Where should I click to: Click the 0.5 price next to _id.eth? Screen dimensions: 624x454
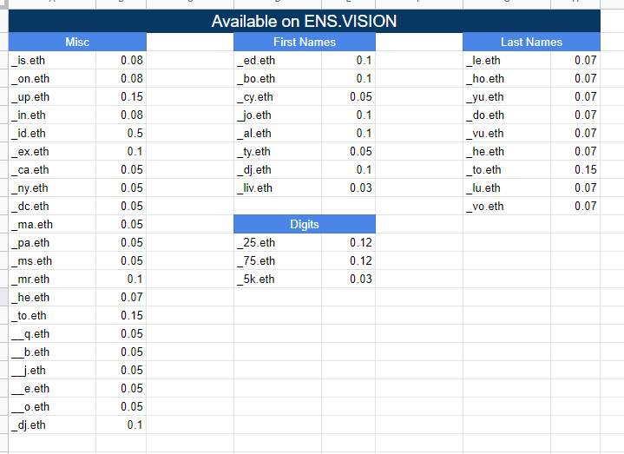[121, 134]
